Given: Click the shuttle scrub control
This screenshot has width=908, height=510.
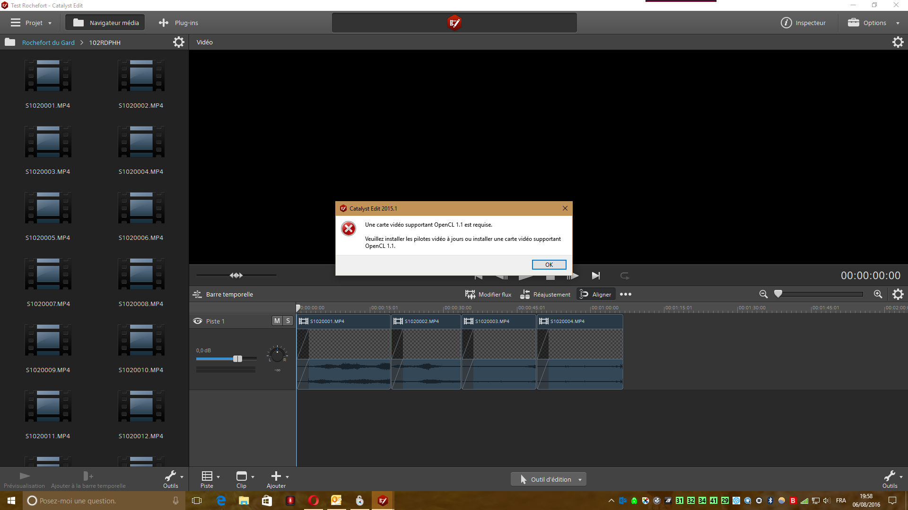Looking at the screenshot, I should [236, 275].
